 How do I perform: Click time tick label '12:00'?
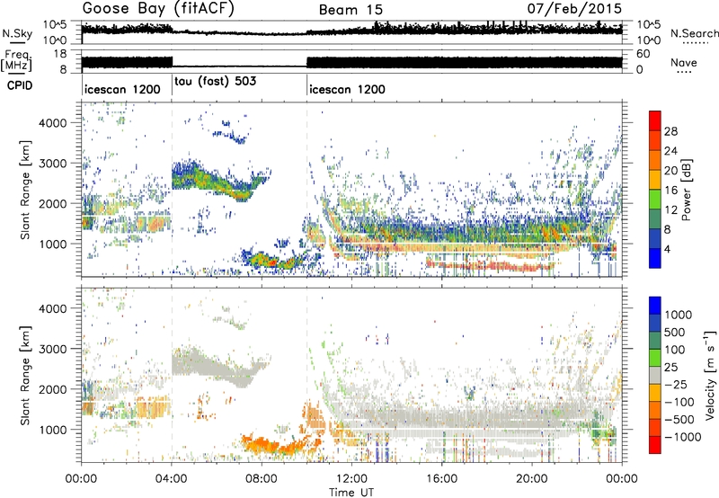tap(351, 479)
